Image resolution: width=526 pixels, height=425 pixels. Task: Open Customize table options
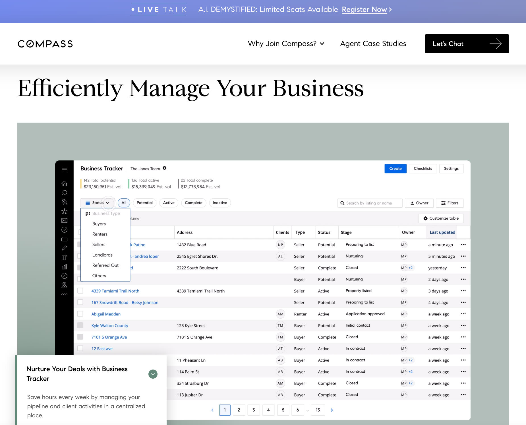[x=441, y=218]
